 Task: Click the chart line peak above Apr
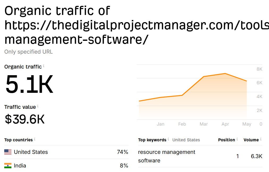[225, 73]
